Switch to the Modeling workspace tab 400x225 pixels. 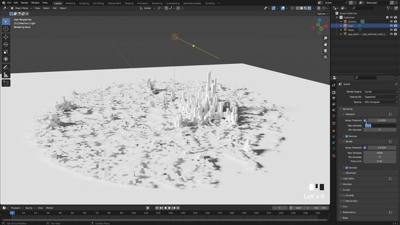tap(71, 3)
